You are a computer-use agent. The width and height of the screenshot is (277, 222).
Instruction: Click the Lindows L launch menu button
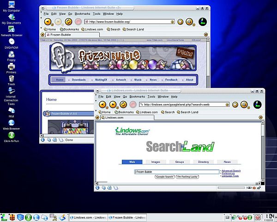point(4,217)
